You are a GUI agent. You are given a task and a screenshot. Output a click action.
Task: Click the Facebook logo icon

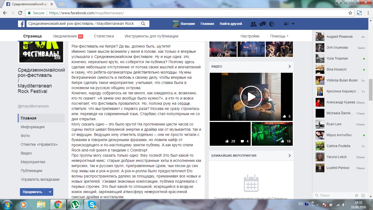click(21, 24)
